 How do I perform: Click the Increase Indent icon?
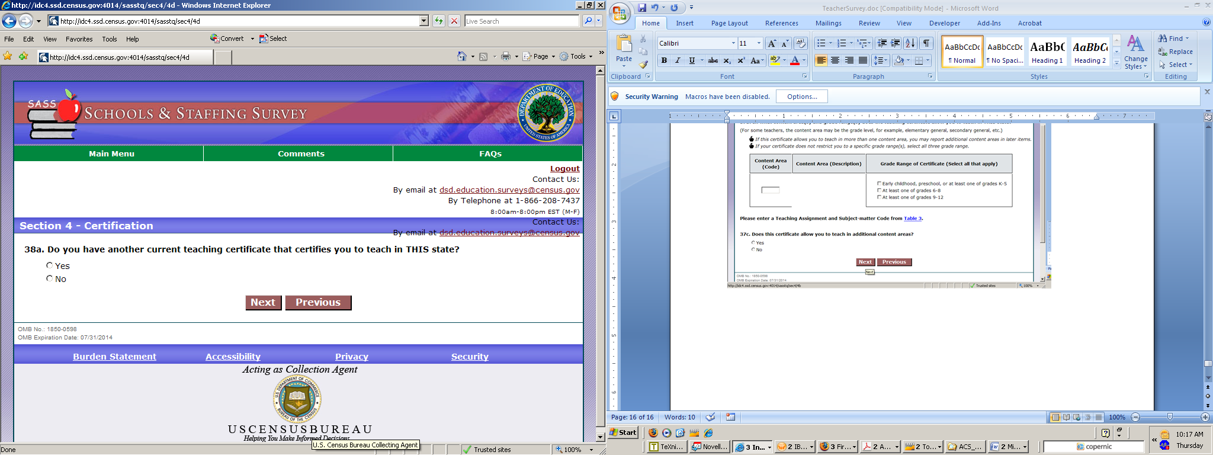tap(896, 43)
